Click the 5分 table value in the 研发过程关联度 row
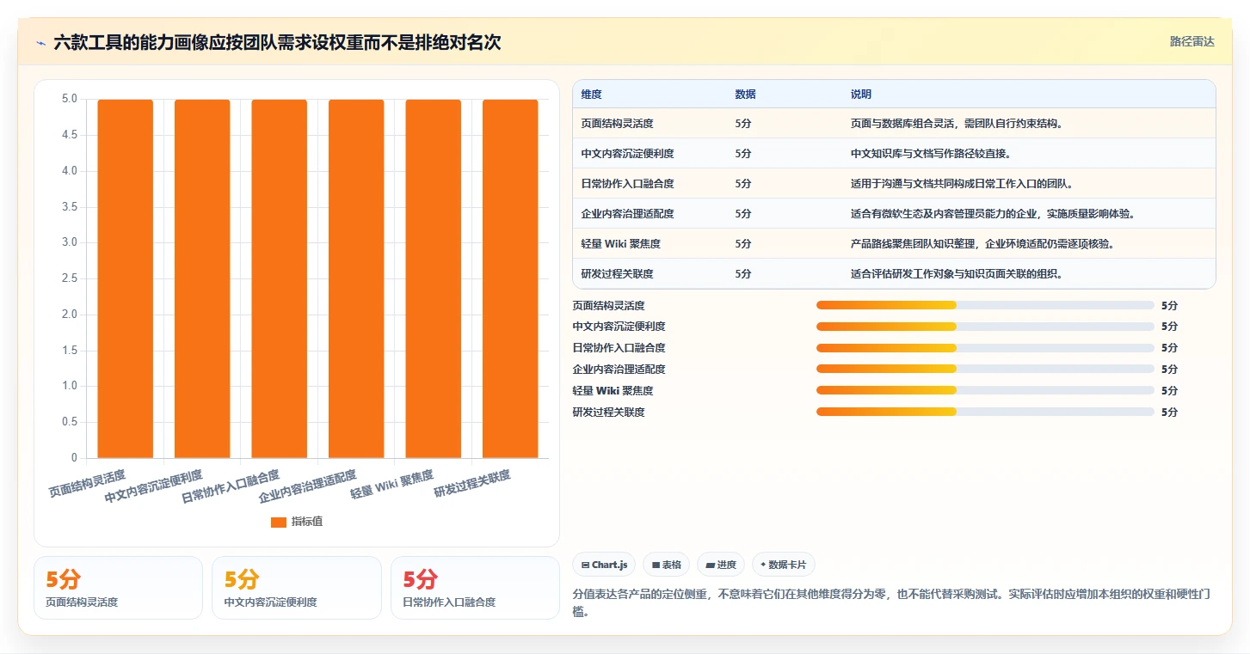 [x=743, y=274]
